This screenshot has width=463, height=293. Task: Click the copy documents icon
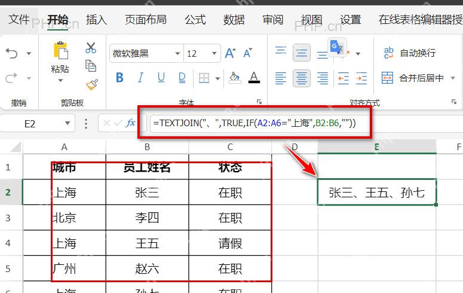[x=91, y=66]
